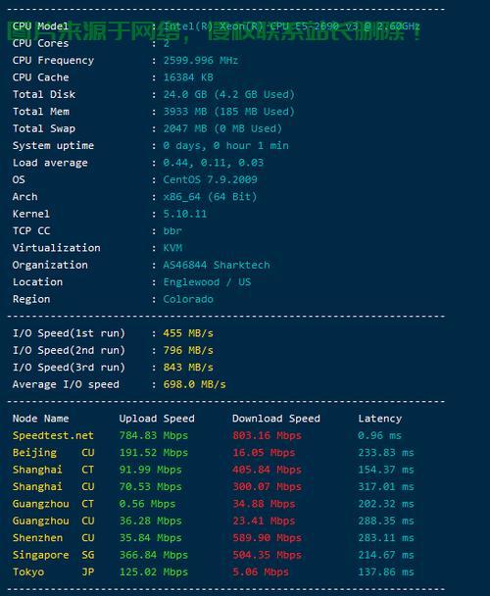Click the Singapore SG download speed value
Image resolution: width=490 pixels, height=596 pixels.
(267, 555)
